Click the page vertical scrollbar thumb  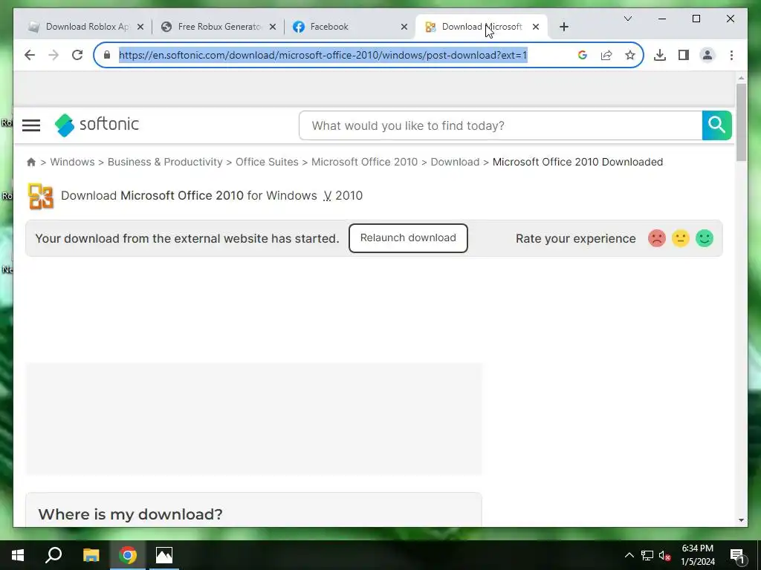click(741, 122)
